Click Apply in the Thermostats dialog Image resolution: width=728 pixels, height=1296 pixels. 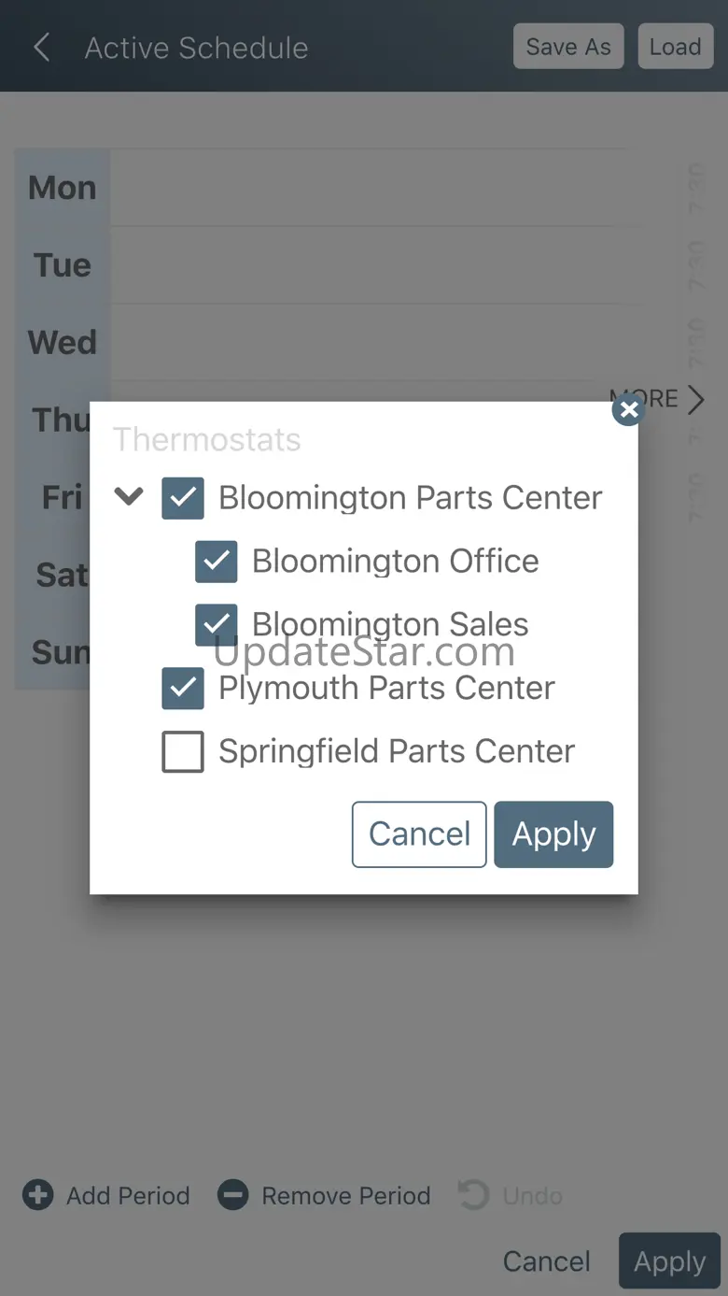click(x=553, y=834)
